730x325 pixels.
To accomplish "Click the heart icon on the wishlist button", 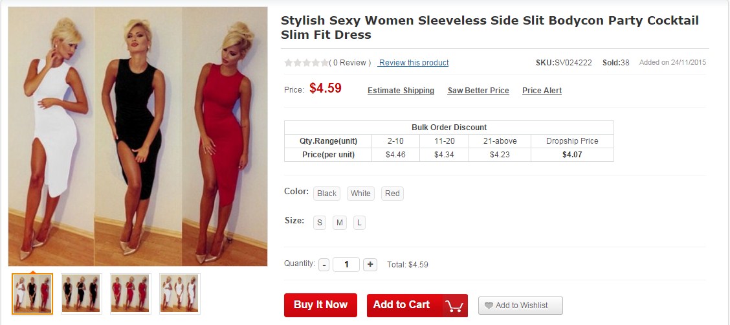I will [489, 306].
